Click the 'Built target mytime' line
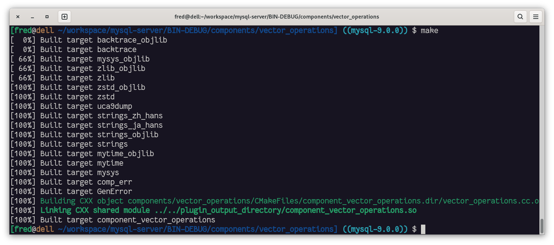This screenshot has width=554, height=245. (x=82, y=163)
